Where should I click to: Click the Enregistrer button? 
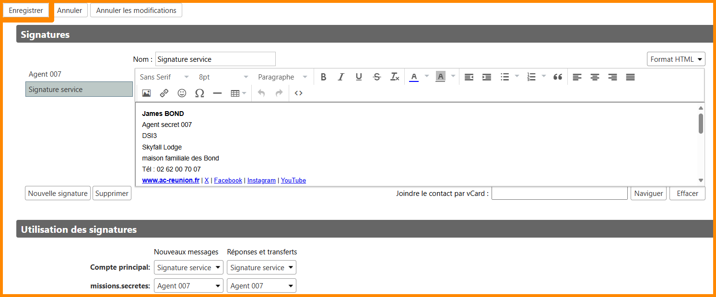pyautogui.click(x=26, y=11)
